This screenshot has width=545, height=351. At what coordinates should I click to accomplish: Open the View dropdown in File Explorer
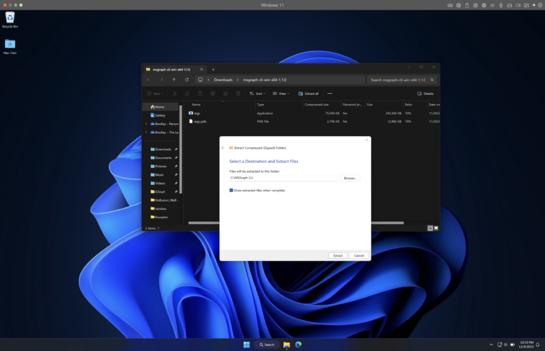coord(281,94)
